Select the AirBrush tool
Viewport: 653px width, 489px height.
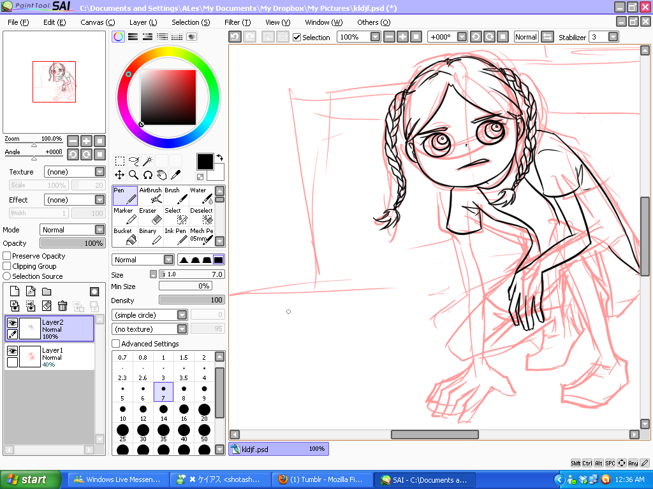(x=150, y=195)
